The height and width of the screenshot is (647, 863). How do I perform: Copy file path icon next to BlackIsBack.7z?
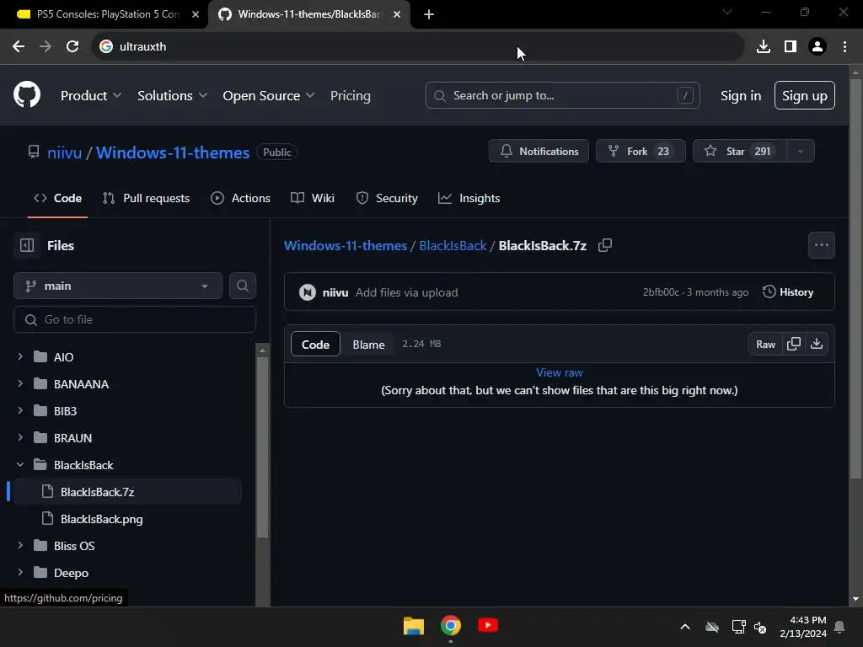(x=605, y=245)
